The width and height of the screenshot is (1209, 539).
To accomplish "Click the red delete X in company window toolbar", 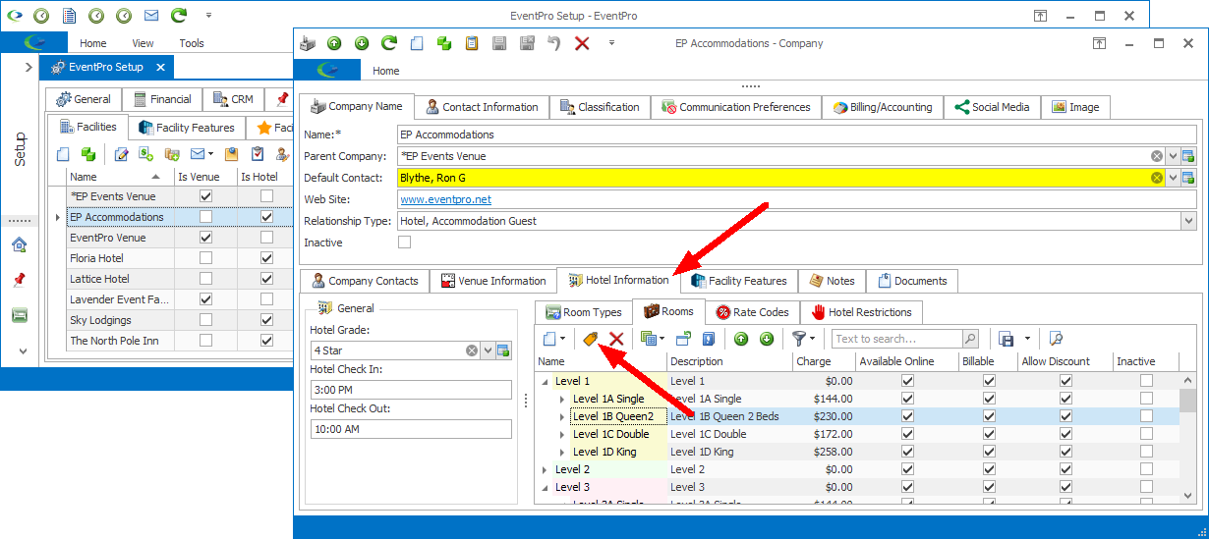I will point(582,43).
